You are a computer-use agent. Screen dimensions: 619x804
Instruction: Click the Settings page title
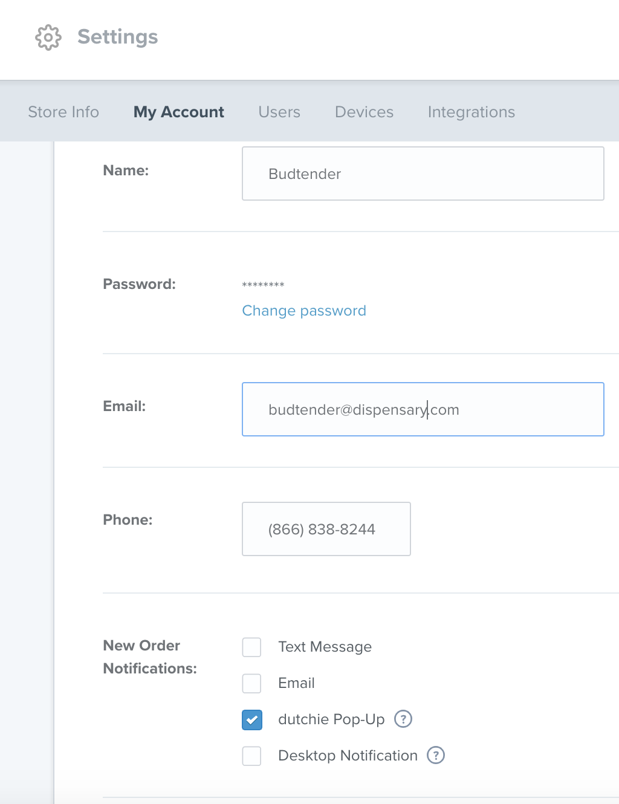pyautogui.click(x=118, y=37)
